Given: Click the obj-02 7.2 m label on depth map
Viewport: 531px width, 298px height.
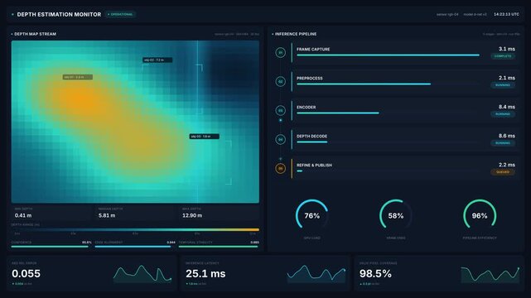Looking at the screenshot, I should coord(157,60).
